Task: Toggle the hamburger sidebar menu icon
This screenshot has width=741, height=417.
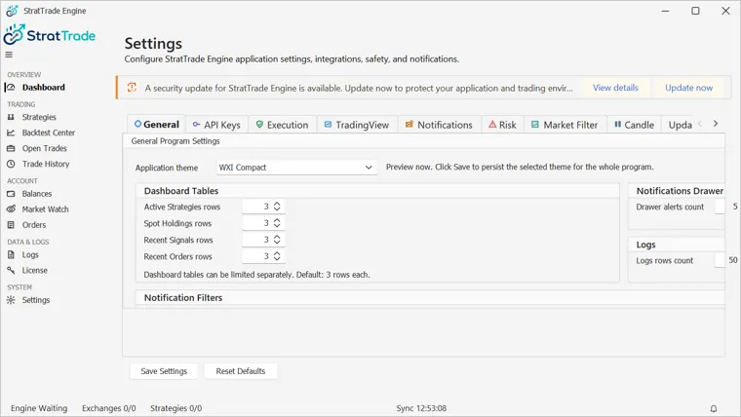Action: pos(9,55)
